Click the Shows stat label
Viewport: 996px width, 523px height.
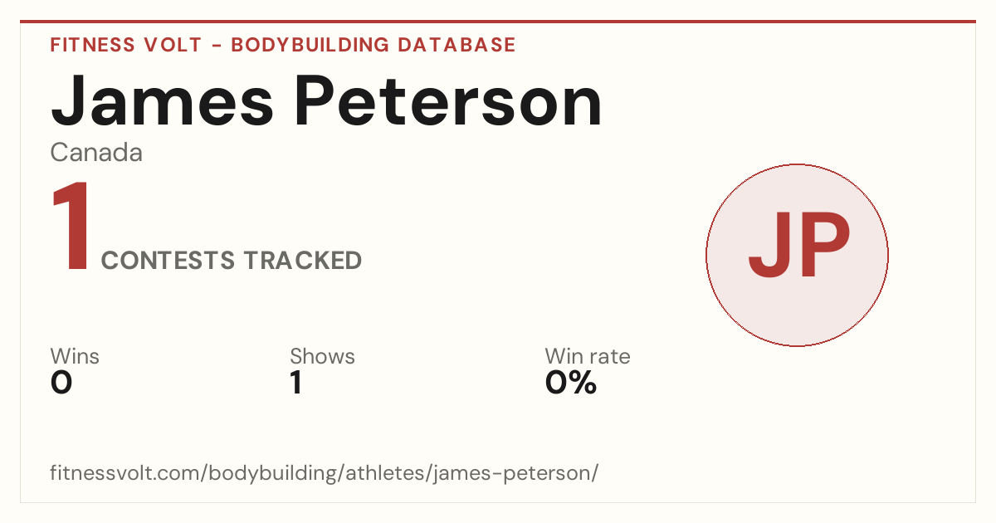(x=322, y=357)
